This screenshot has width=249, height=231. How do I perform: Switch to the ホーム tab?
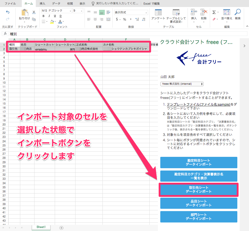pyautogui.click(x=29, y=3)
